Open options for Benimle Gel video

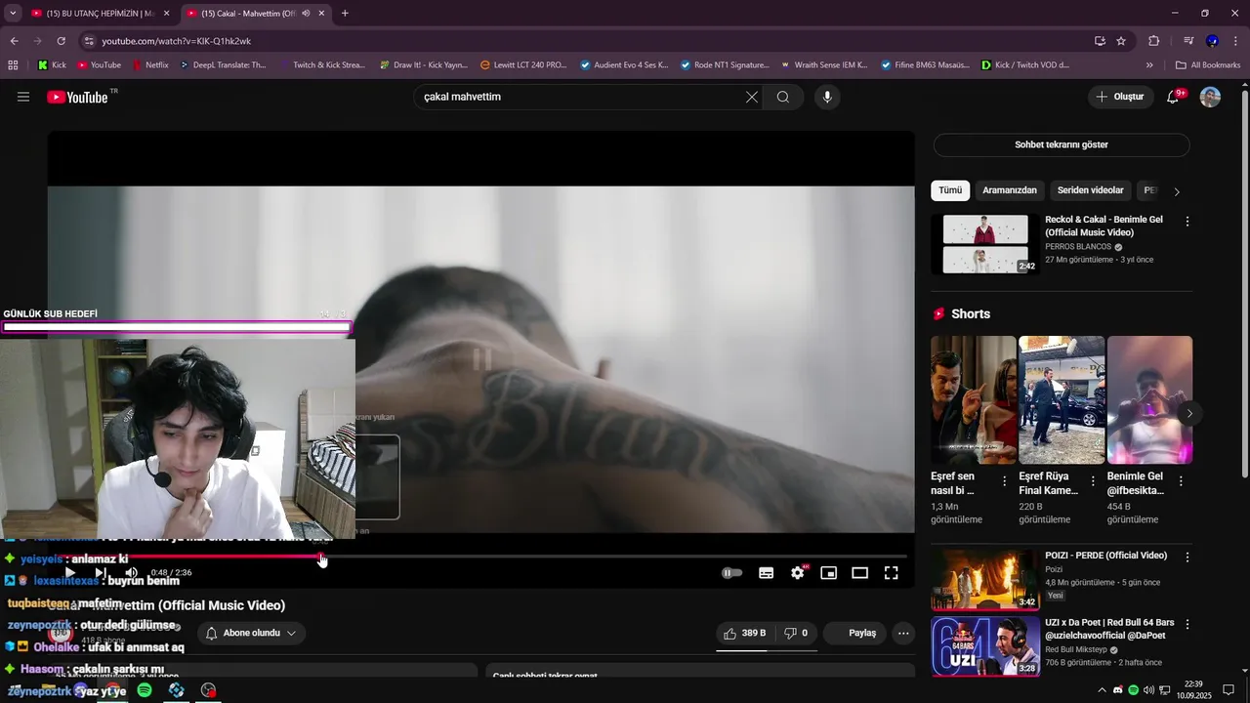click(x=1187, y=222)
